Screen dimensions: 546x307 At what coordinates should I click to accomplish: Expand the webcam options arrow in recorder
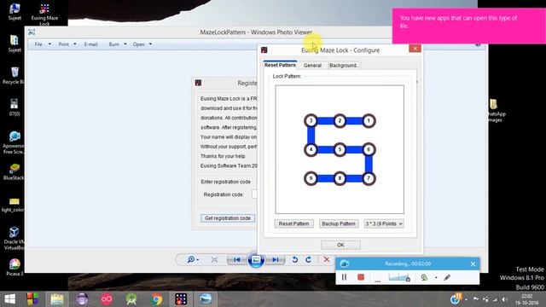coord(436,278)
